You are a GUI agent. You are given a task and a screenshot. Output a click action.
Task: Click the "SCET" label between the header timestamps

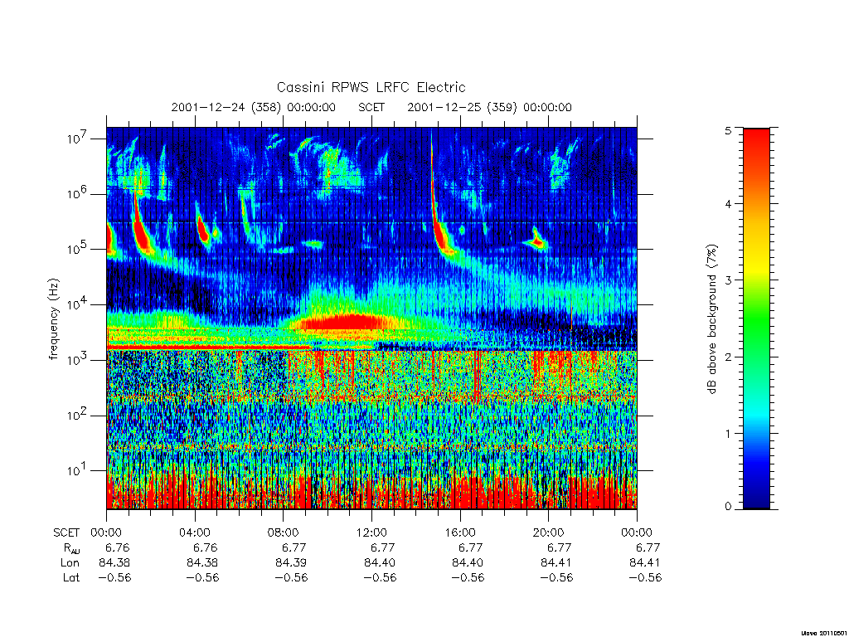tap(371, 107)
